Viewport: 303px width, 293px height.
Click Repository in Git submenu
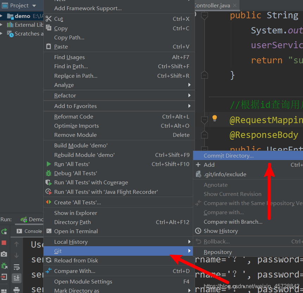248,252
